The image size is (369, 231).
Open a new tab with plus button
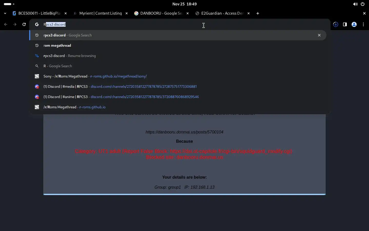(258, 13)
